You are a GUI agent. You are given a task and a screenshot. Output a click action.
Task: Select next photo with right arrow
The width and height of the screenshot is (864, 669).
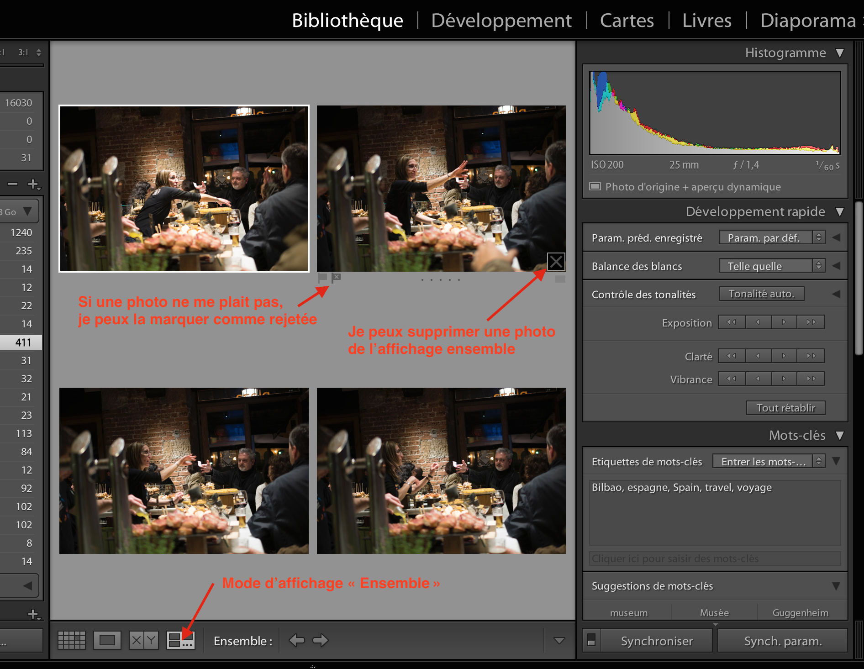click(321, 640)
